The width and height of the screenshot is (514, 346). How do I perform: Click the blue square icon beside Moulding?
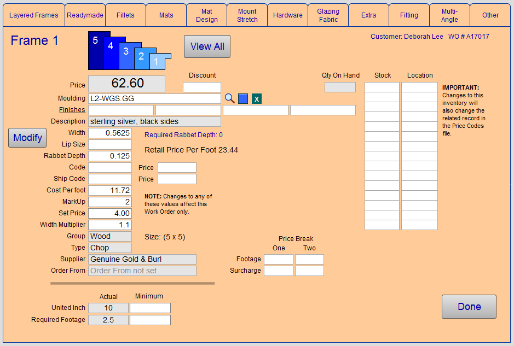pyautogui.click(x=243, y=98)
